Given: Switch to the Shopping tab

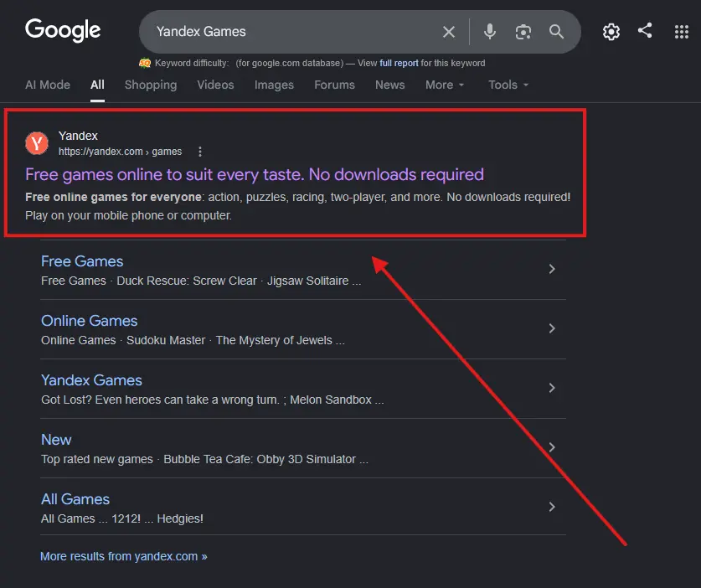Looking at the screenshot, I should [x=151, y=85].
